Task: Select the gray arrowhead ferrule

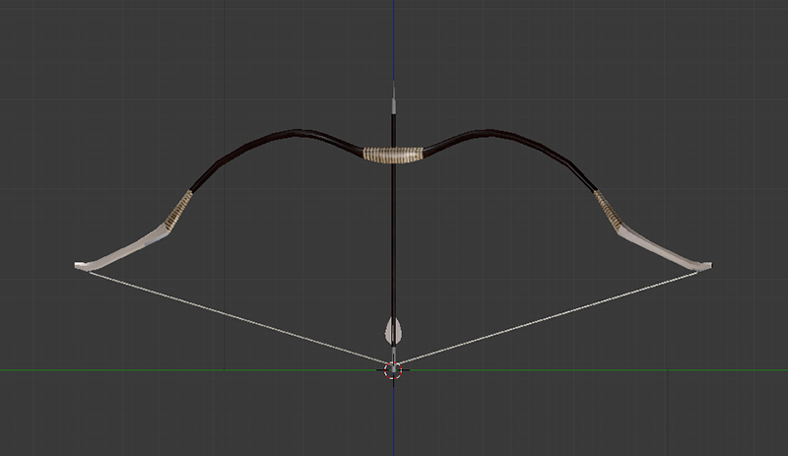Action: [x=393, y=105]
